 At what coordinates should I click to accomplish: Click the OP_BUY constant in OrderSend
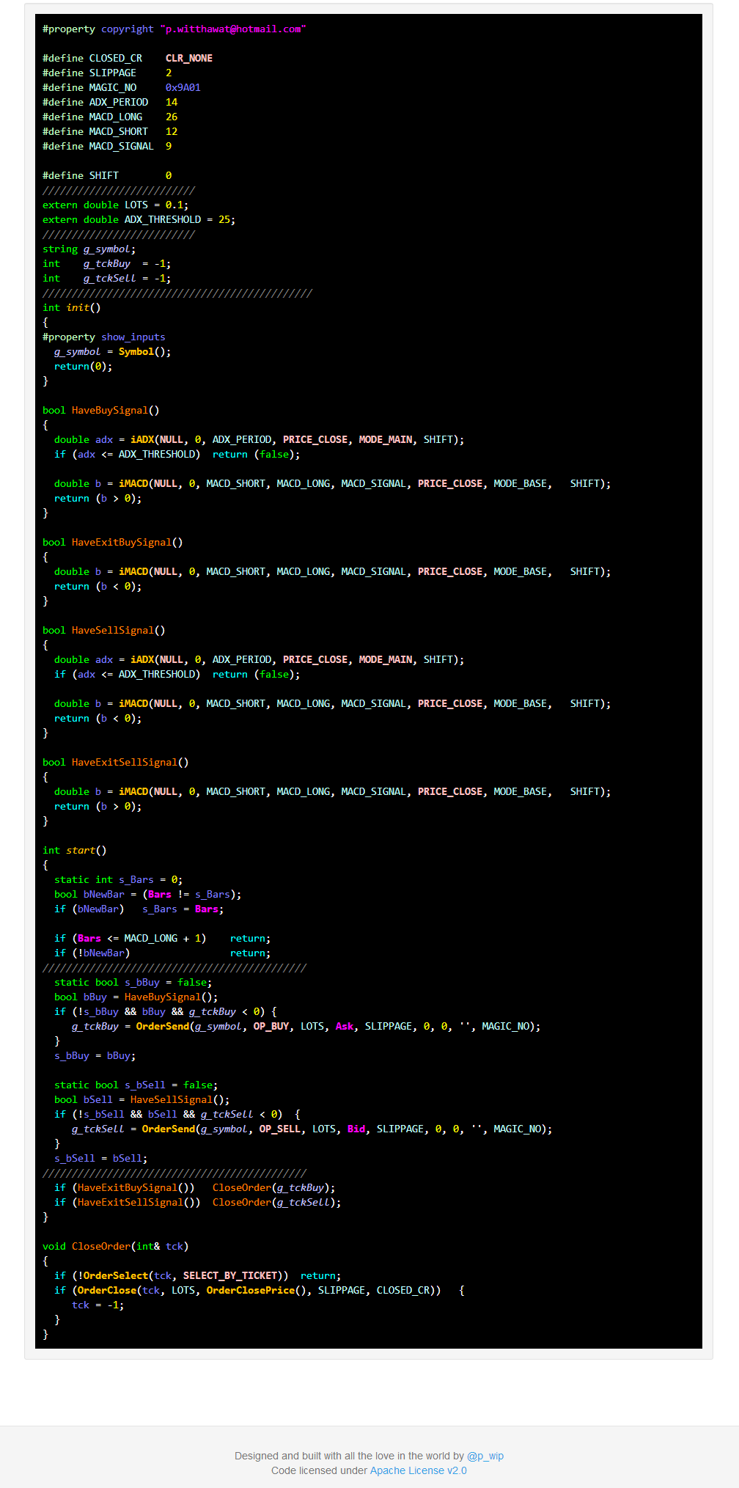click(x=271, y=1027)
